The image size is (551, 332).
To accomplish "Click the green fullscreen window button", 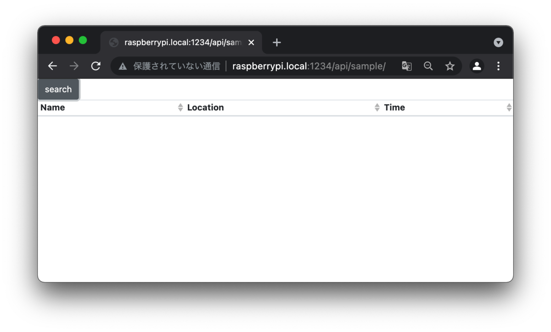I will [x=83, y=40].
